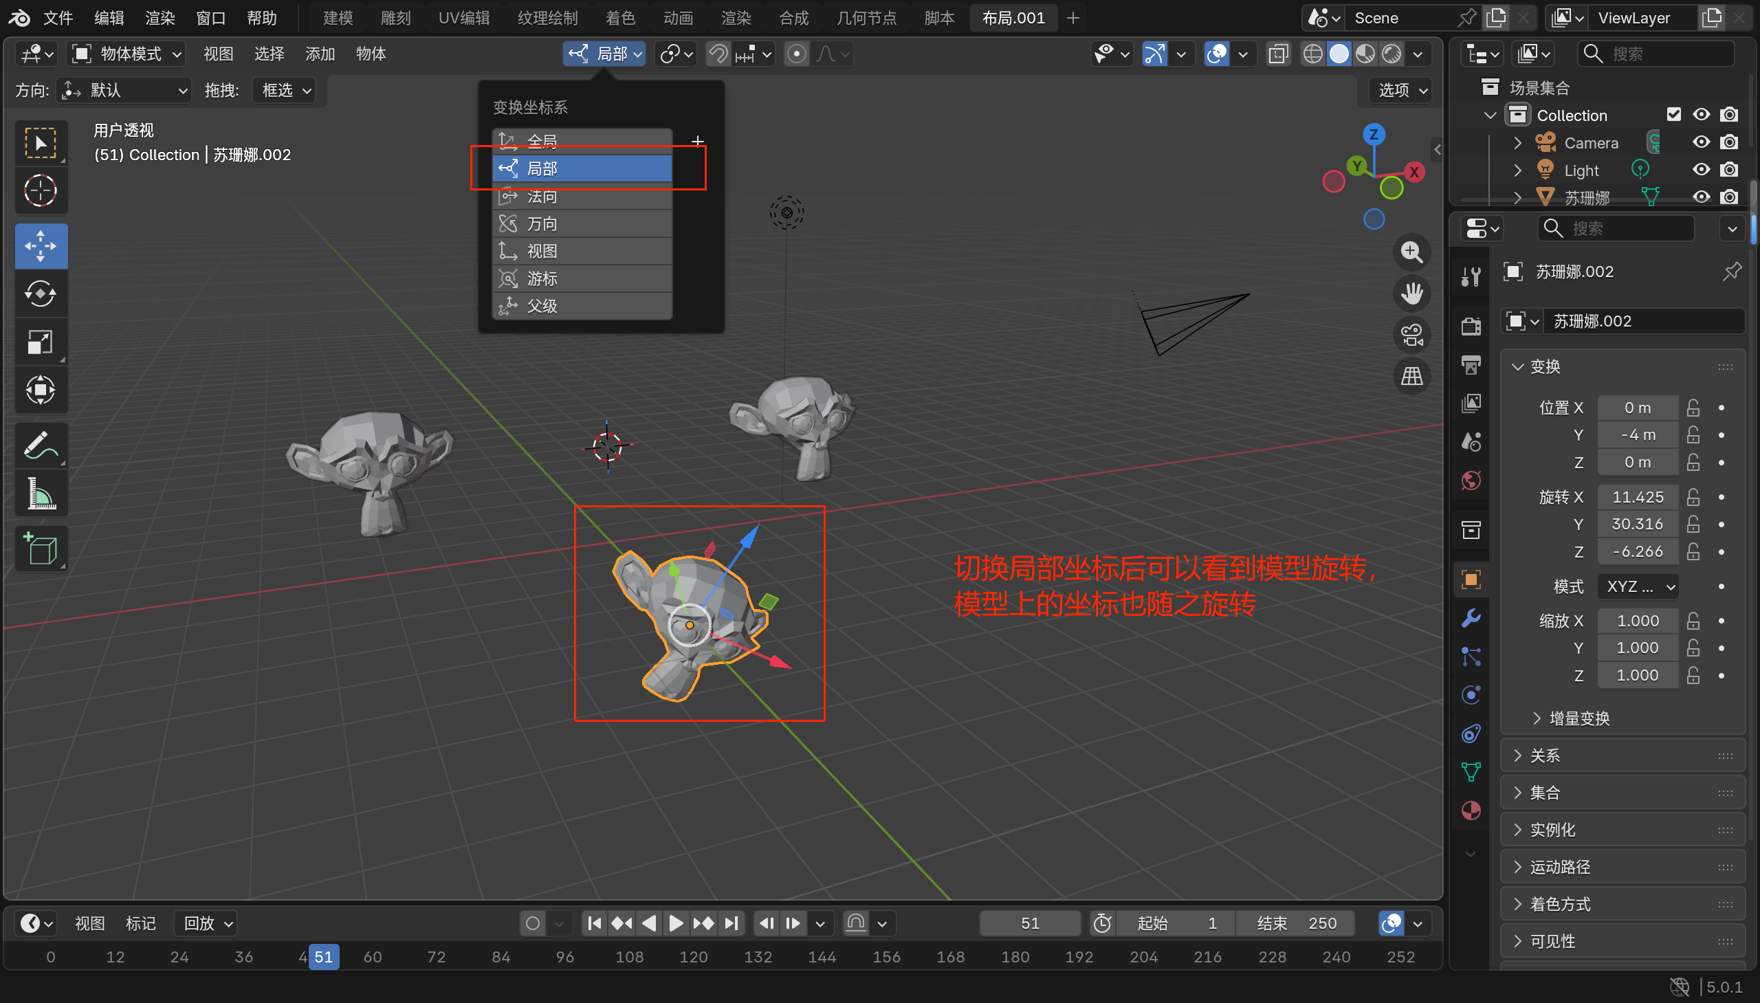Select the Scale tool
The image size is (1760, 1003).
point(41,342)
